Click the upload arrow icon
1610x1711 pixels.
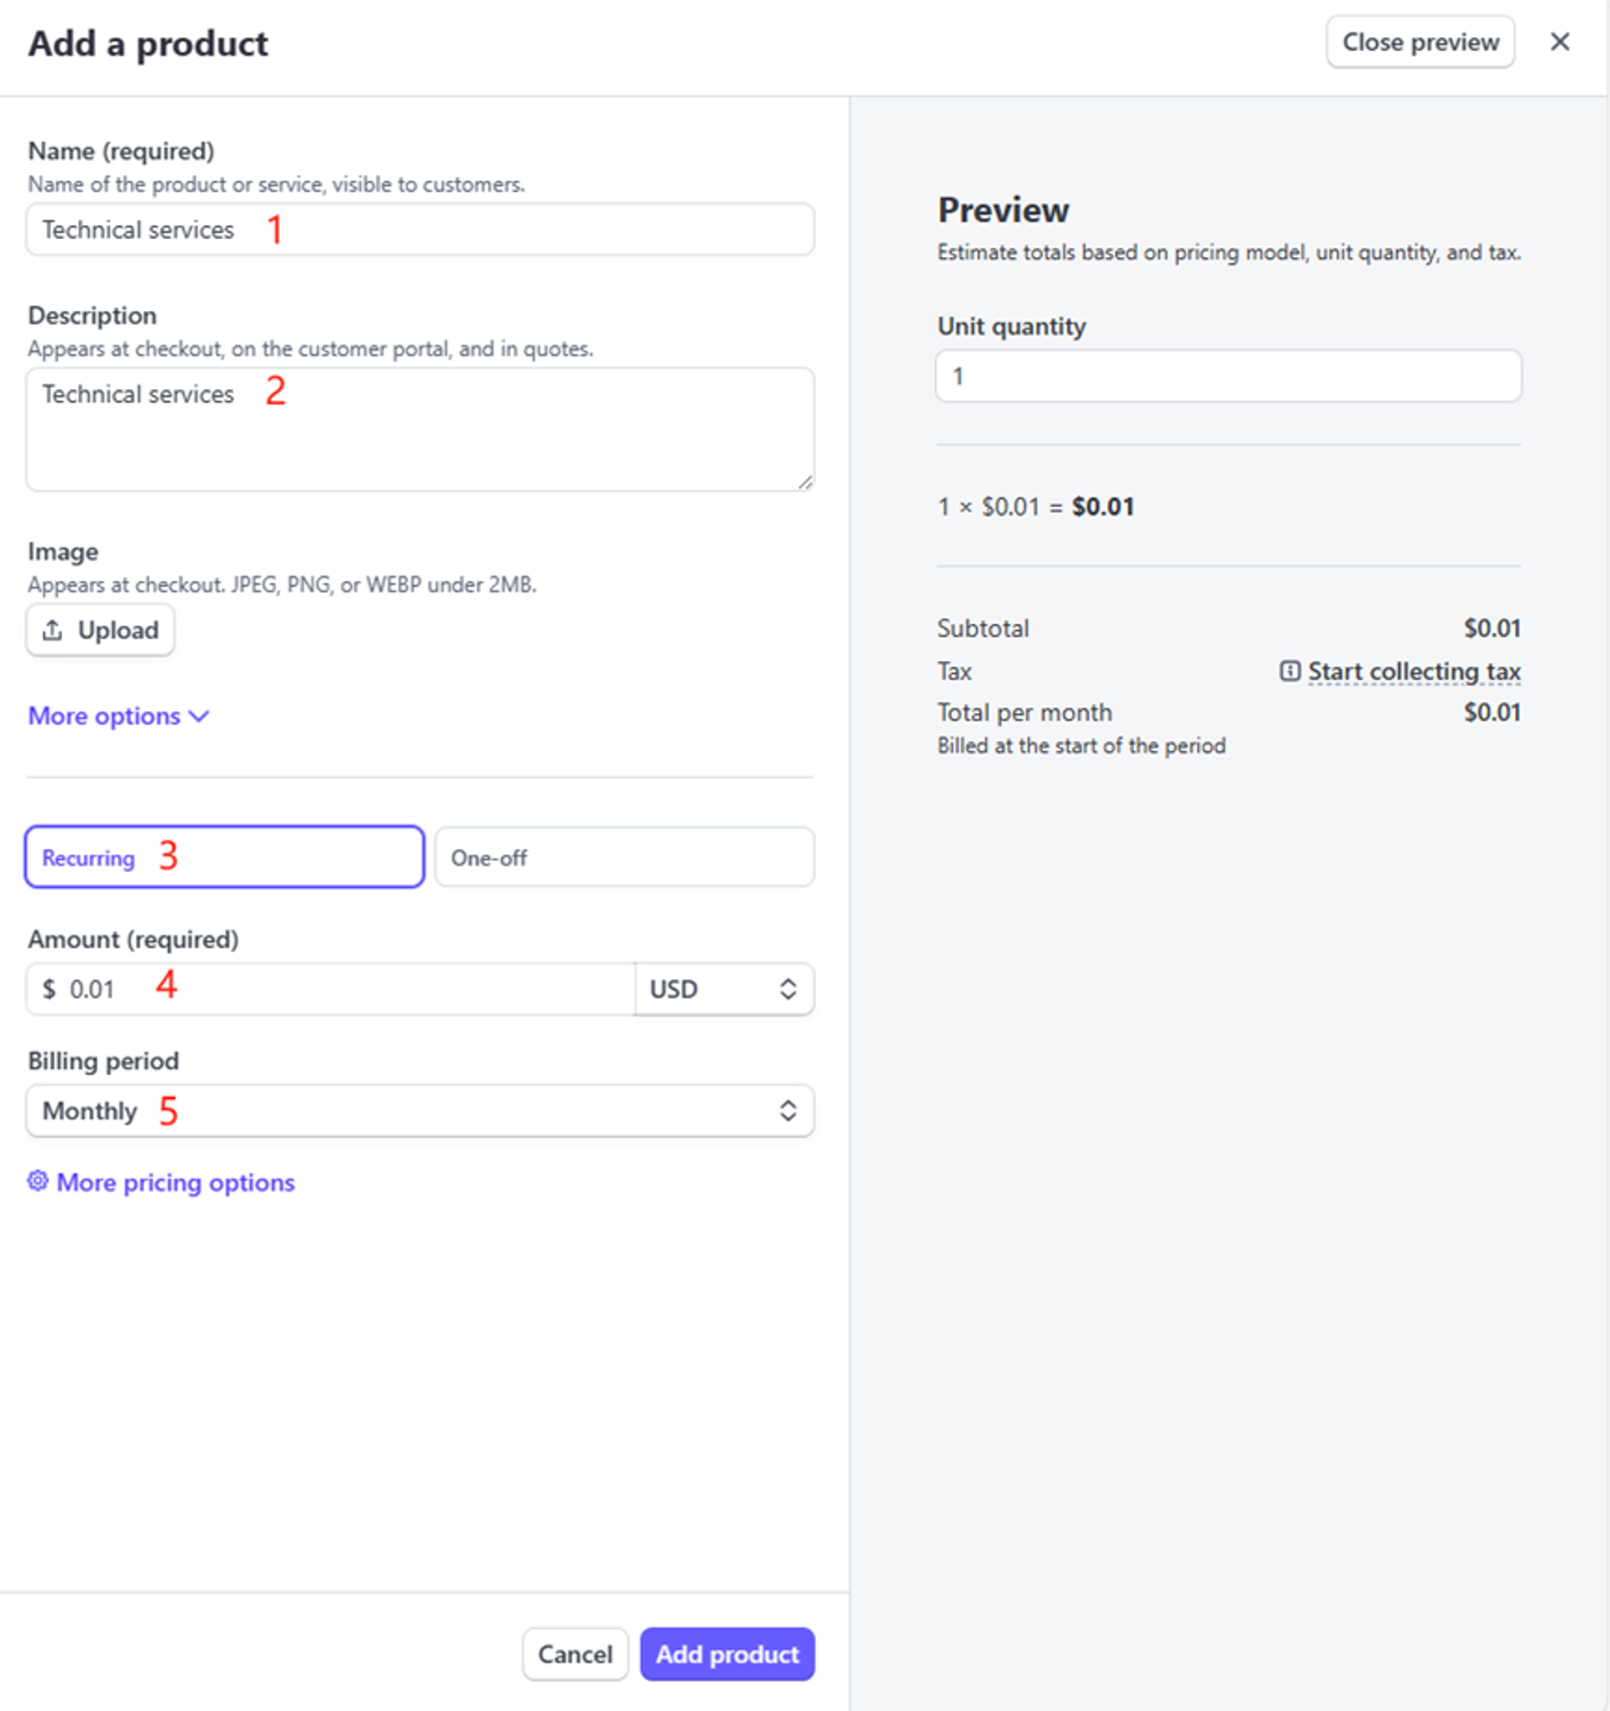(52, 630)
